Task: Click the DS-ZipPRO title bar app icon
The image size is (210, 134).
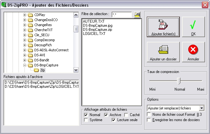Action: 4,5
